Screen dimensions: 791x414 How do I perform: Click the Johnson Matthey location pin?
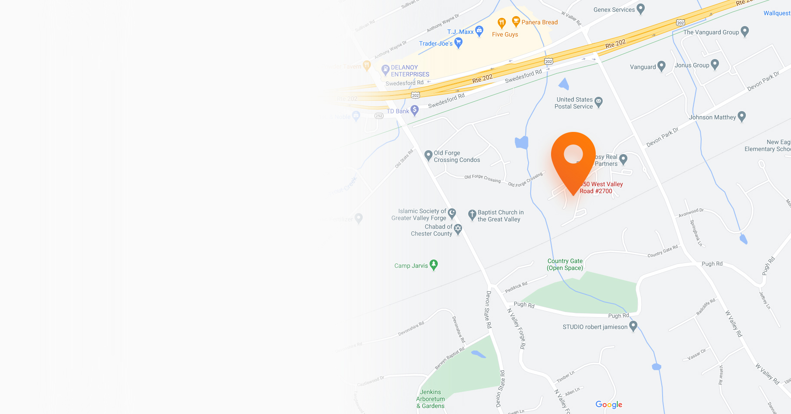[x=742, y=116]
